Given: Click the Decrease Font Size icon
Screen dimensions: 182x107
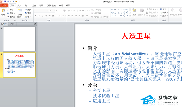Looking at the screenshot, I should point(60,11).
